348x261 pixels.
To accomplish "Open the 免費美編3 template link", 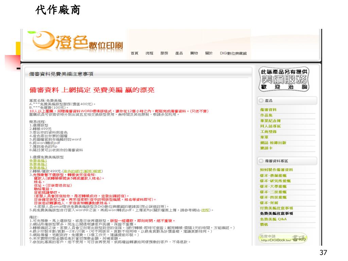I will pos(38,168).
